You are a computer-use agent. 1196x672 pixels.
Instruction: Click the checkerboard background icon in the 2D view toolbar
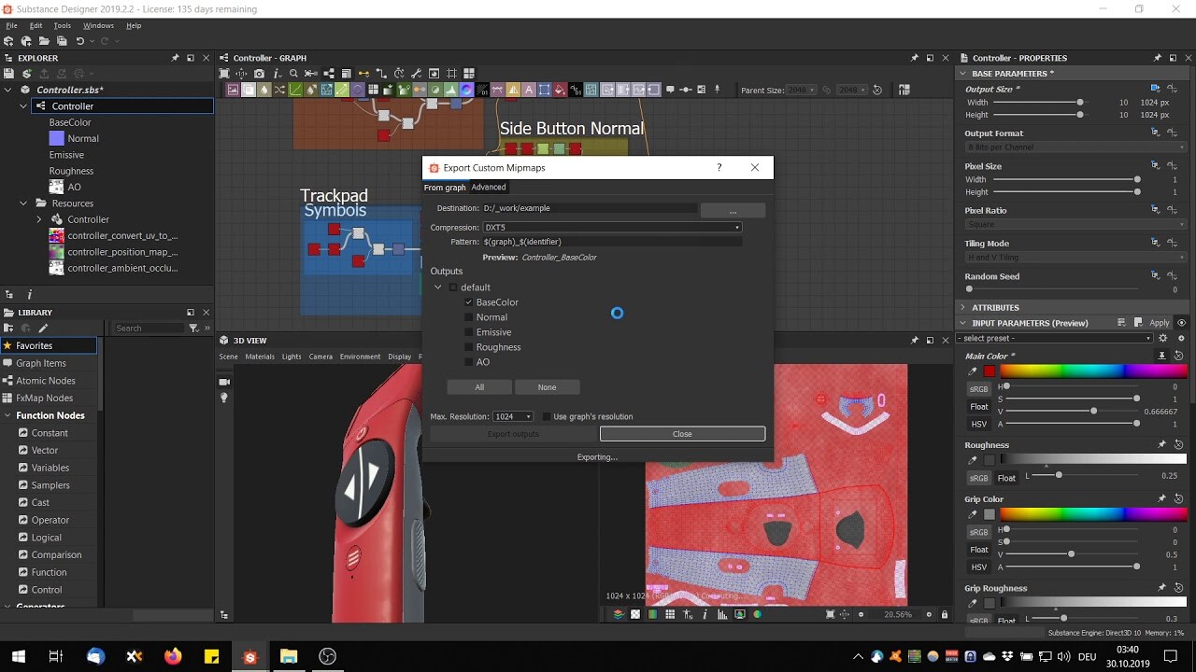click(x=635, y=615)
